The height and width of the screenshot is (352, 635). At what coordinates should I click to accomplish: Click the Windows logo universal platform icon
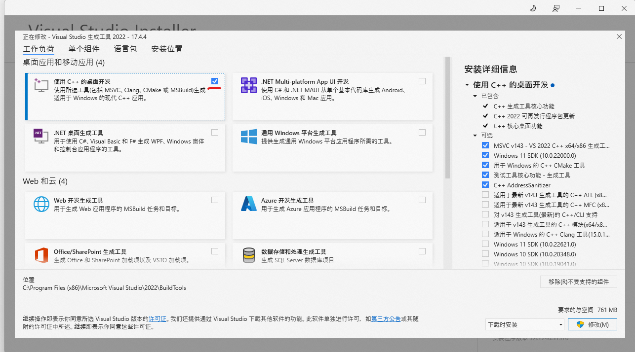coord(248,137)
